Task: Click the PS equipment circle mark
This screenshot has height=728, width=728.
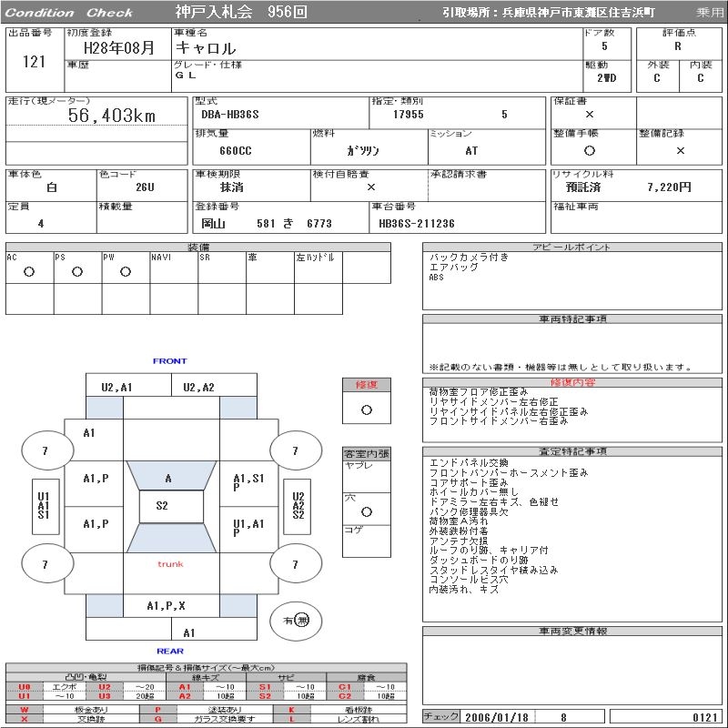Action: pos(77,271)
